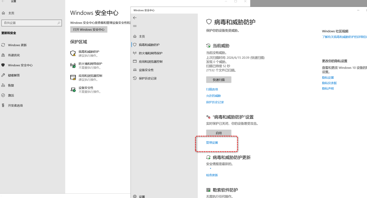Select 激活 in Settings sidebar

11,95
